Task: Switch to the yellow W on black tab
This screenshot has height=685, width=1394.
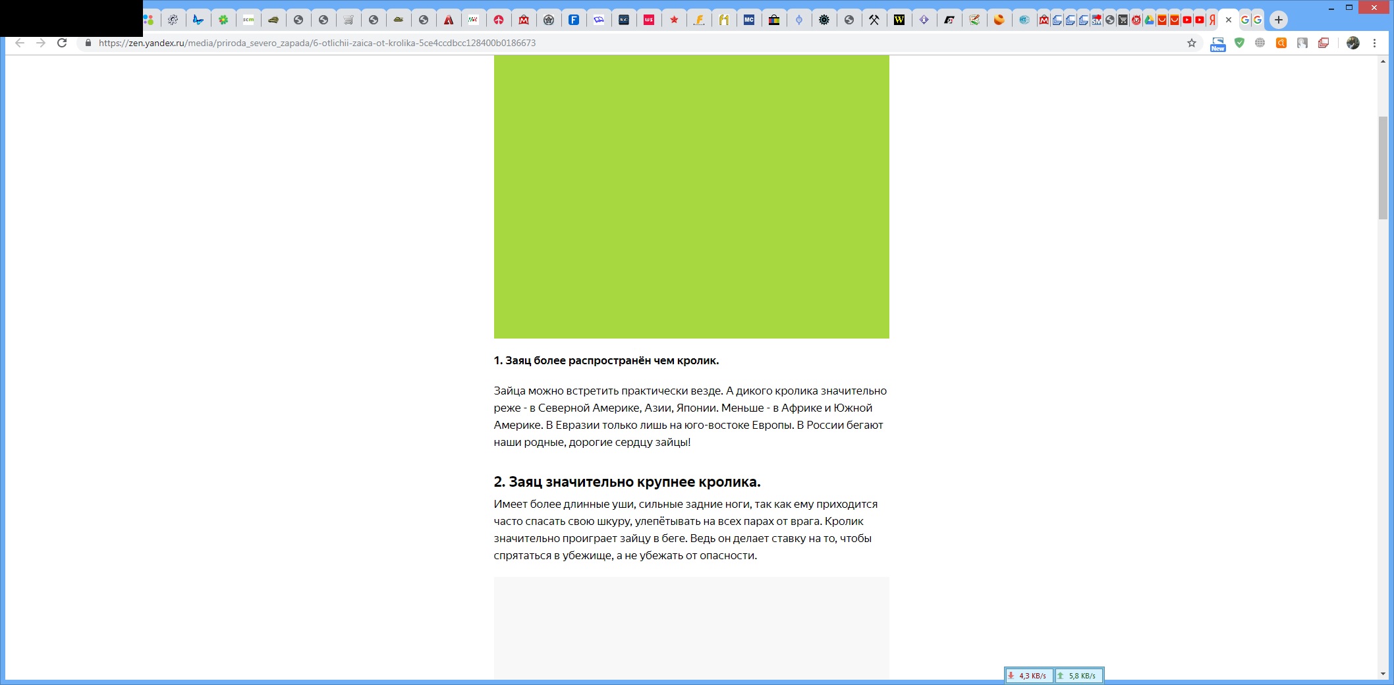Action: pos(899,20)
